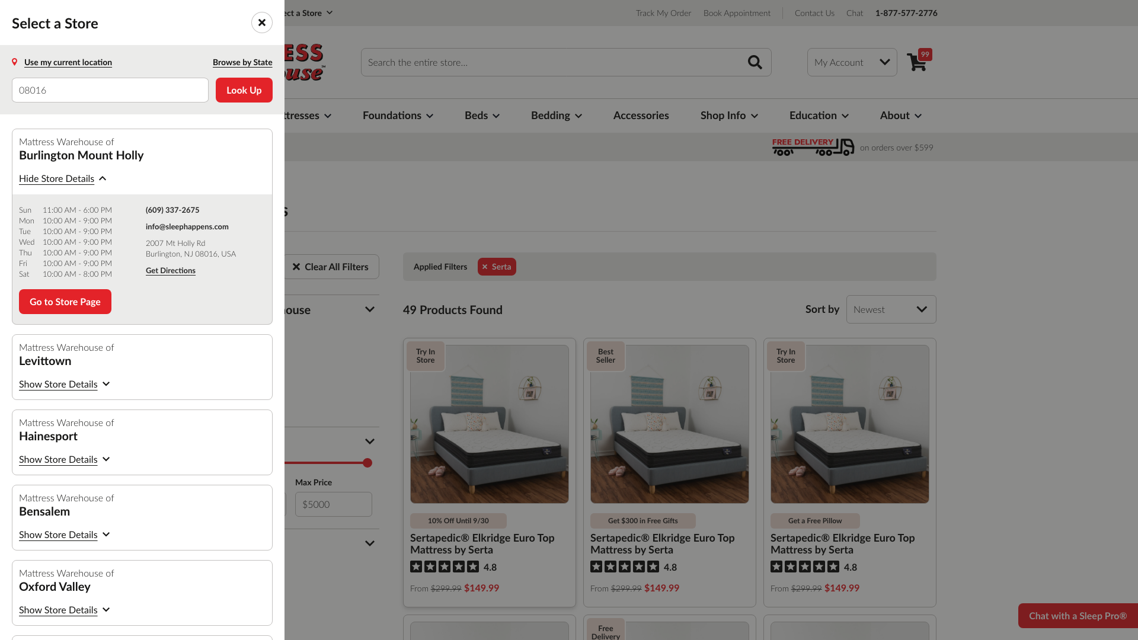Click the free delivery truck icon
Viewport: 1138px width, 640px height.
pyautogui.click(x=813, y=147)
